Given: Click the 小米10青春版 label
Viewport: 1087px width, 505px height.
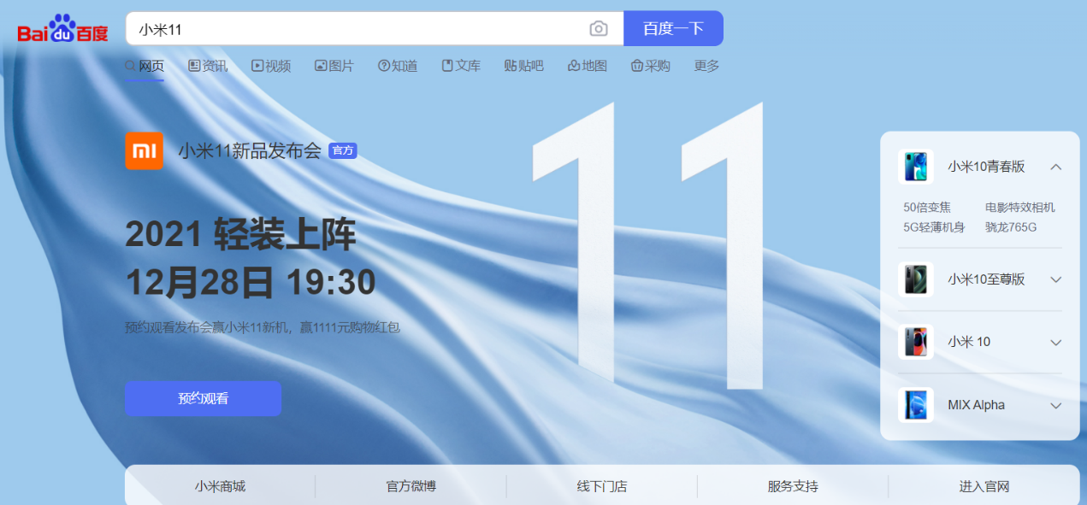Looking at the screenshot, I should (986, 167).
